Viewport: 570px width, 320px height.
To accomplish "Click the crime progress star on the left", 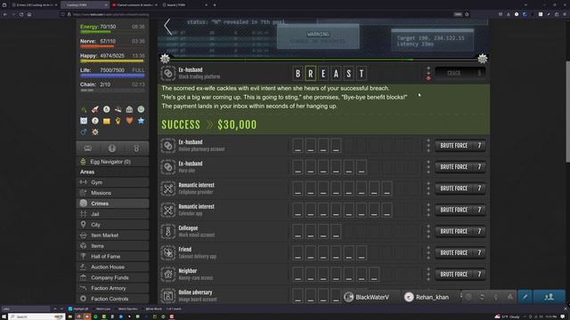I will [x=165, y=59].
